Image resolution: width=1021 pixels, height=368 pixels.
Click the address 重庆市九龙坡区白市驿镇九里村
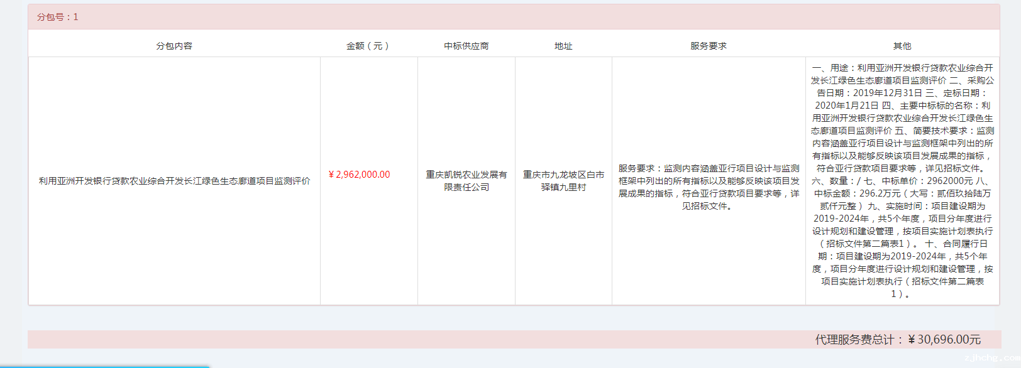[x=563, y=181]
